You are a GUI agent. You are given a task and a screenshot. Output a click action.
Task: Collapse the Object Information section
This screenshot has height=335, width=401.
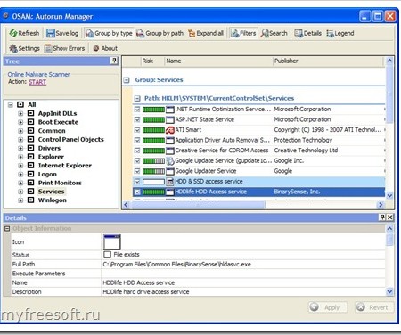(x=7, y=228)
